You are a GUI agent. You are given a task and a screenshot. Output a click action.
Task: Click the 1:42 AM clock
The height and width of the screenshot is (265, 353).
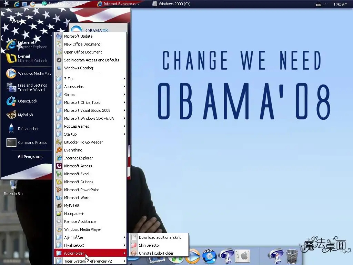(x=340, y=4)
